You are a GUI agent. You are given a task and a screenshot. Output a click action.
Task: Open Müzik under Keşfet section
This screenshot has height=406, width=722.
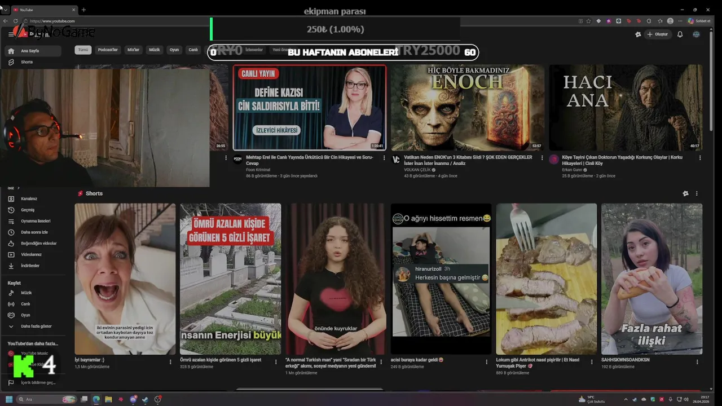click(x=33, y=293)
